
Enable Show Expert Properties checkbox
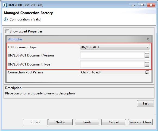pyautogui.click(x=7, y=31)
